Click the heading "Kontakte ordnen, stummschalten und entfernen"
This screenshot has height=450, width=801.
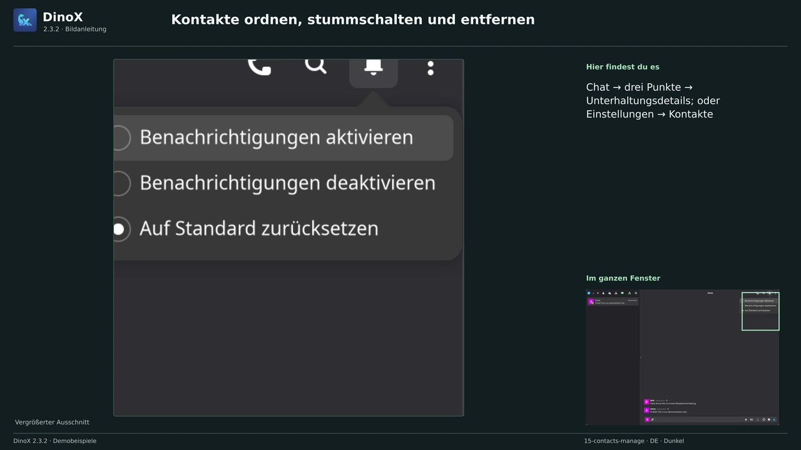click(353, 19)
